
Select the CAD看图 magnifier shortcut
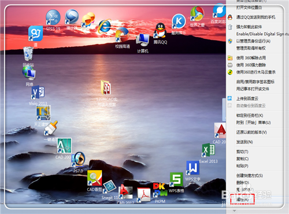tap(94, 181)
